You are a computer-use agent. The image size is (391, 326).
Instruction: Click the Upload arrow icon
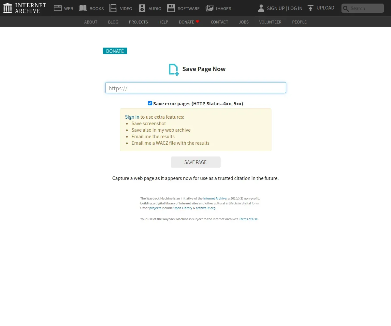(311, 8)
